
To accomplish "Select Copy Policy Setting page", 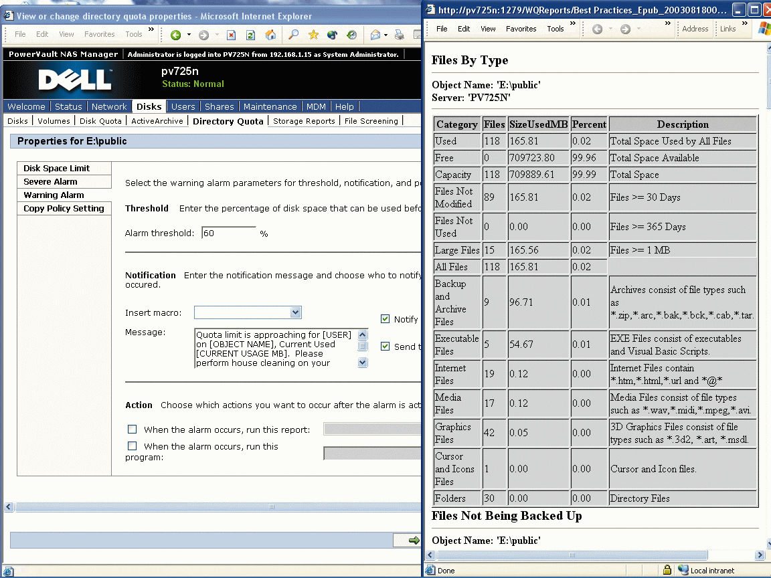I will click(64, 209).
